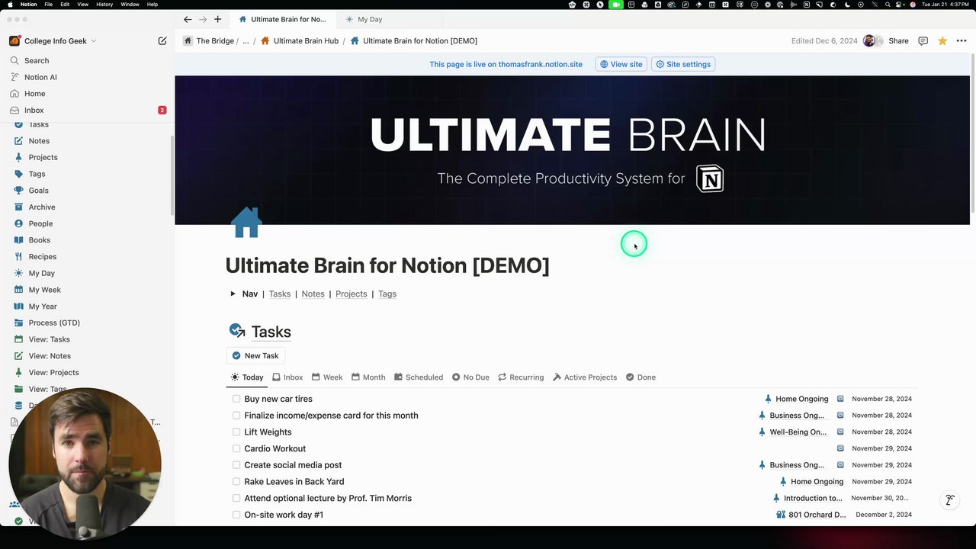This screenshot has width=976, height=549.
Task: Switch to the Inbox view tab under Tasks
Action: click(x=287, y=377)
